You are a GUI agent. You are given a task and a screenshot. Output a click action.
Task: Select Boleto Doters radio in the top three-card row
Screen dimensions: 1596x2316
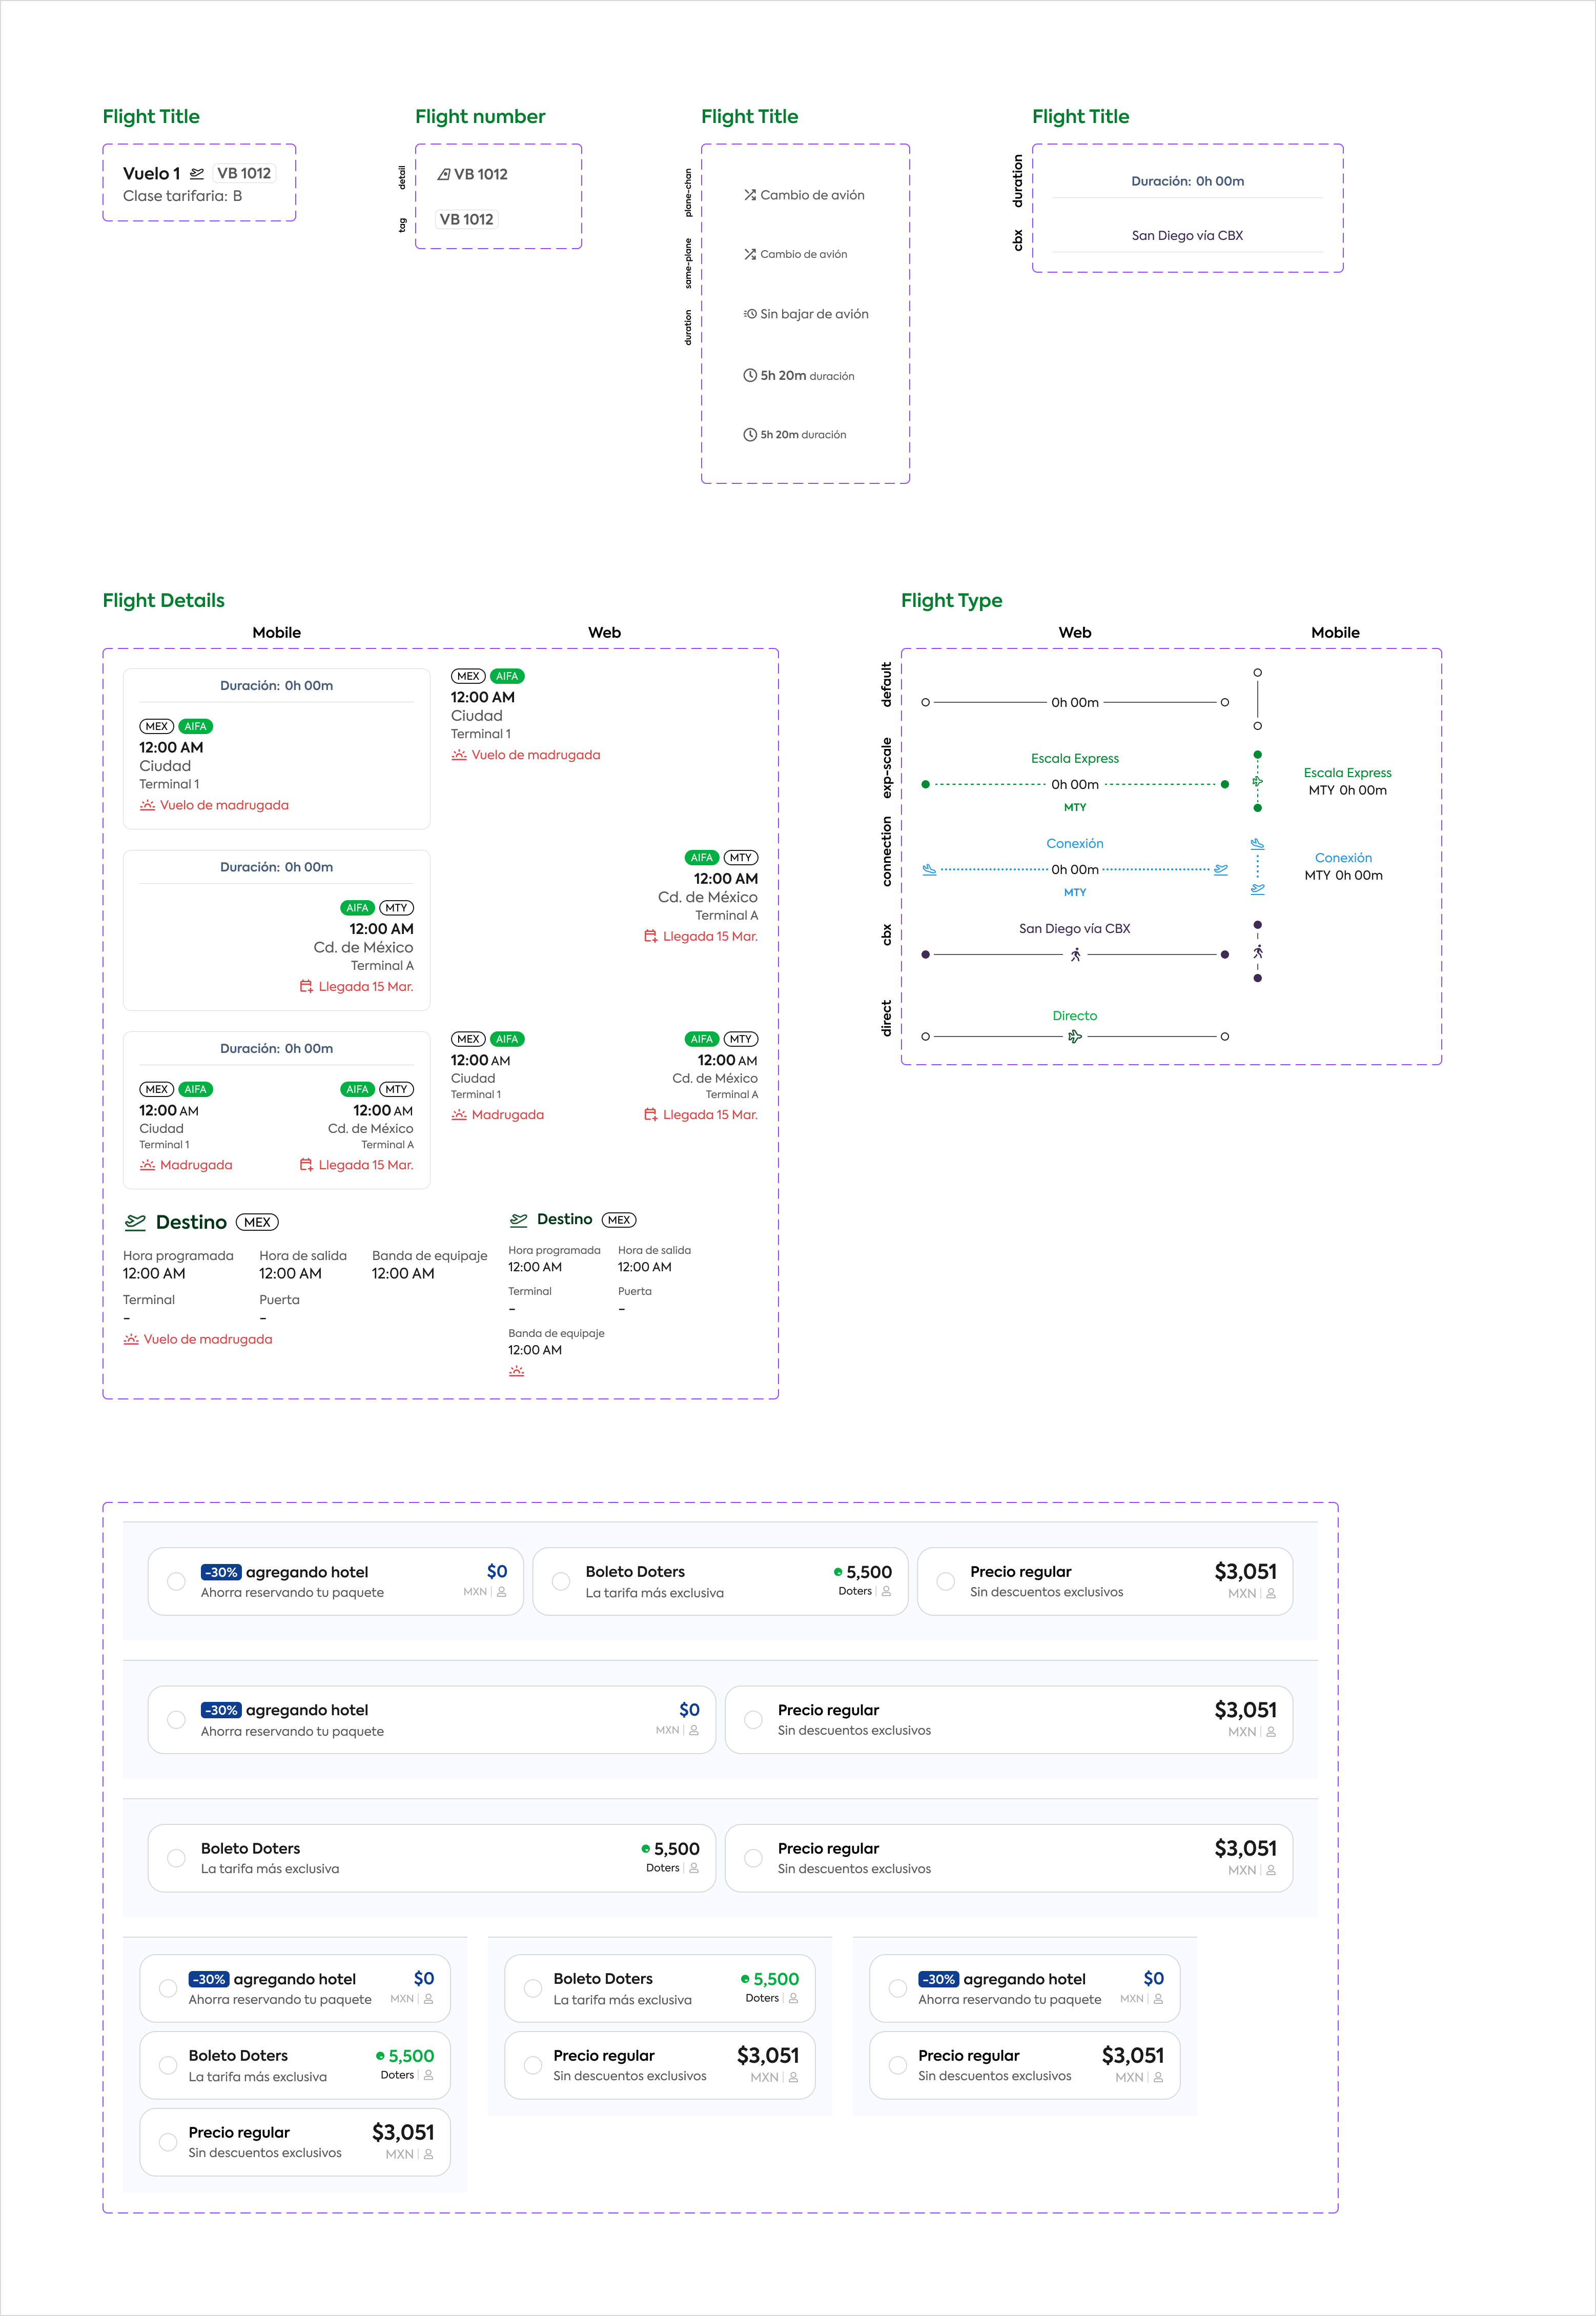[561, 1581]
